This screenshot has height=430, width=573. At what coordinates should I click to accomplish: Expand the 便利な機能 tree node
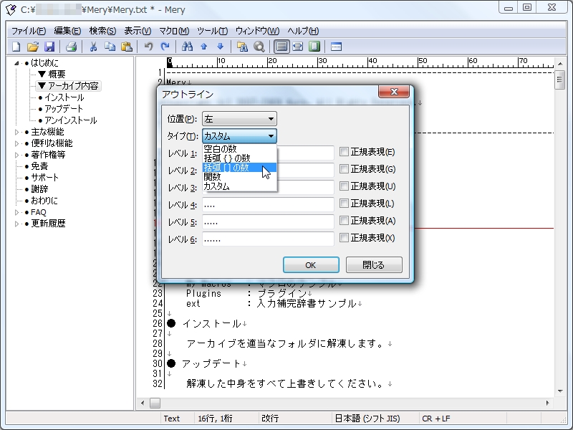tap(16, 143)
